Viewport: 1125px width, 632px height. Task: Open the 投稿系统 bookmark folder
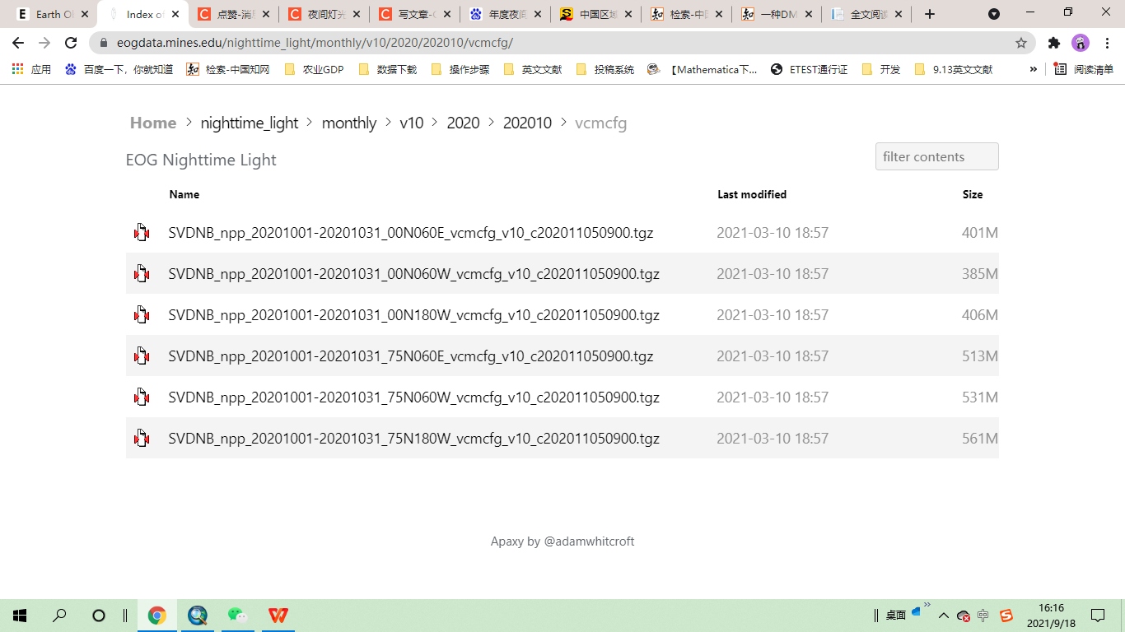(x=605, y=70)
